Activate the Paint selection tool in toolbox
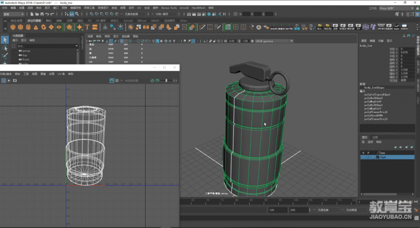The height and width of the screenshot is (228, 420). coord(5,55)
